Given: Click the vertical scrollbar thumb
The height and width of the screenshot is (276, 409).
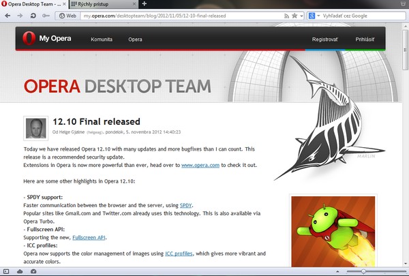Looking at the screenshot, I should click(x=405, y=49).
